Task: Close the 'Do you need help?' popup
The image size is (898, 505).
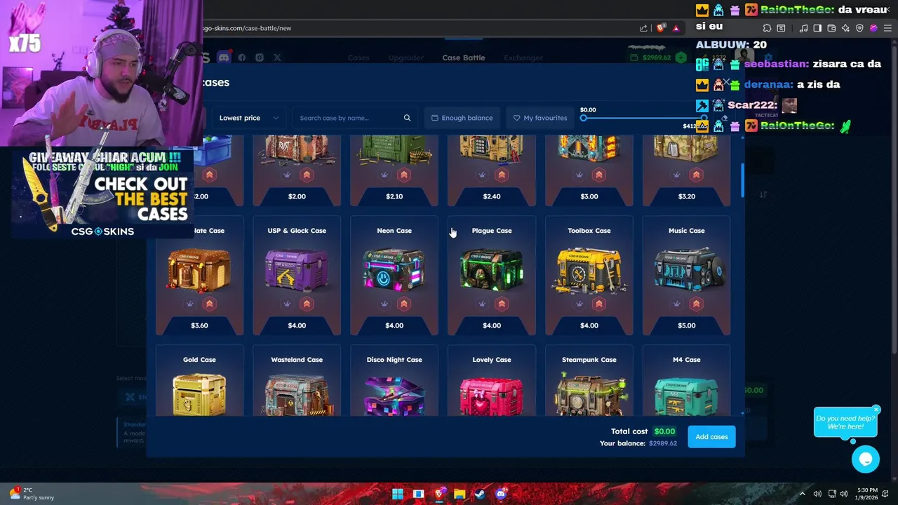Action: click(x=876, y=410)
